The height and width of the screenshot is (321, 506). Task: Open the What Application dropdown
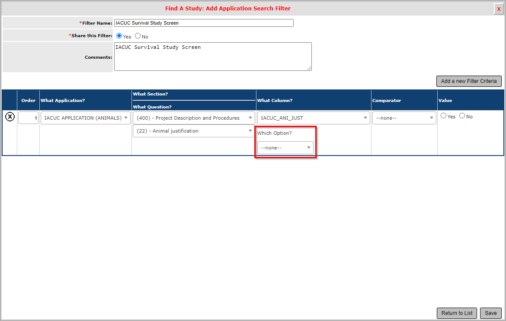[x=86, y=118]
